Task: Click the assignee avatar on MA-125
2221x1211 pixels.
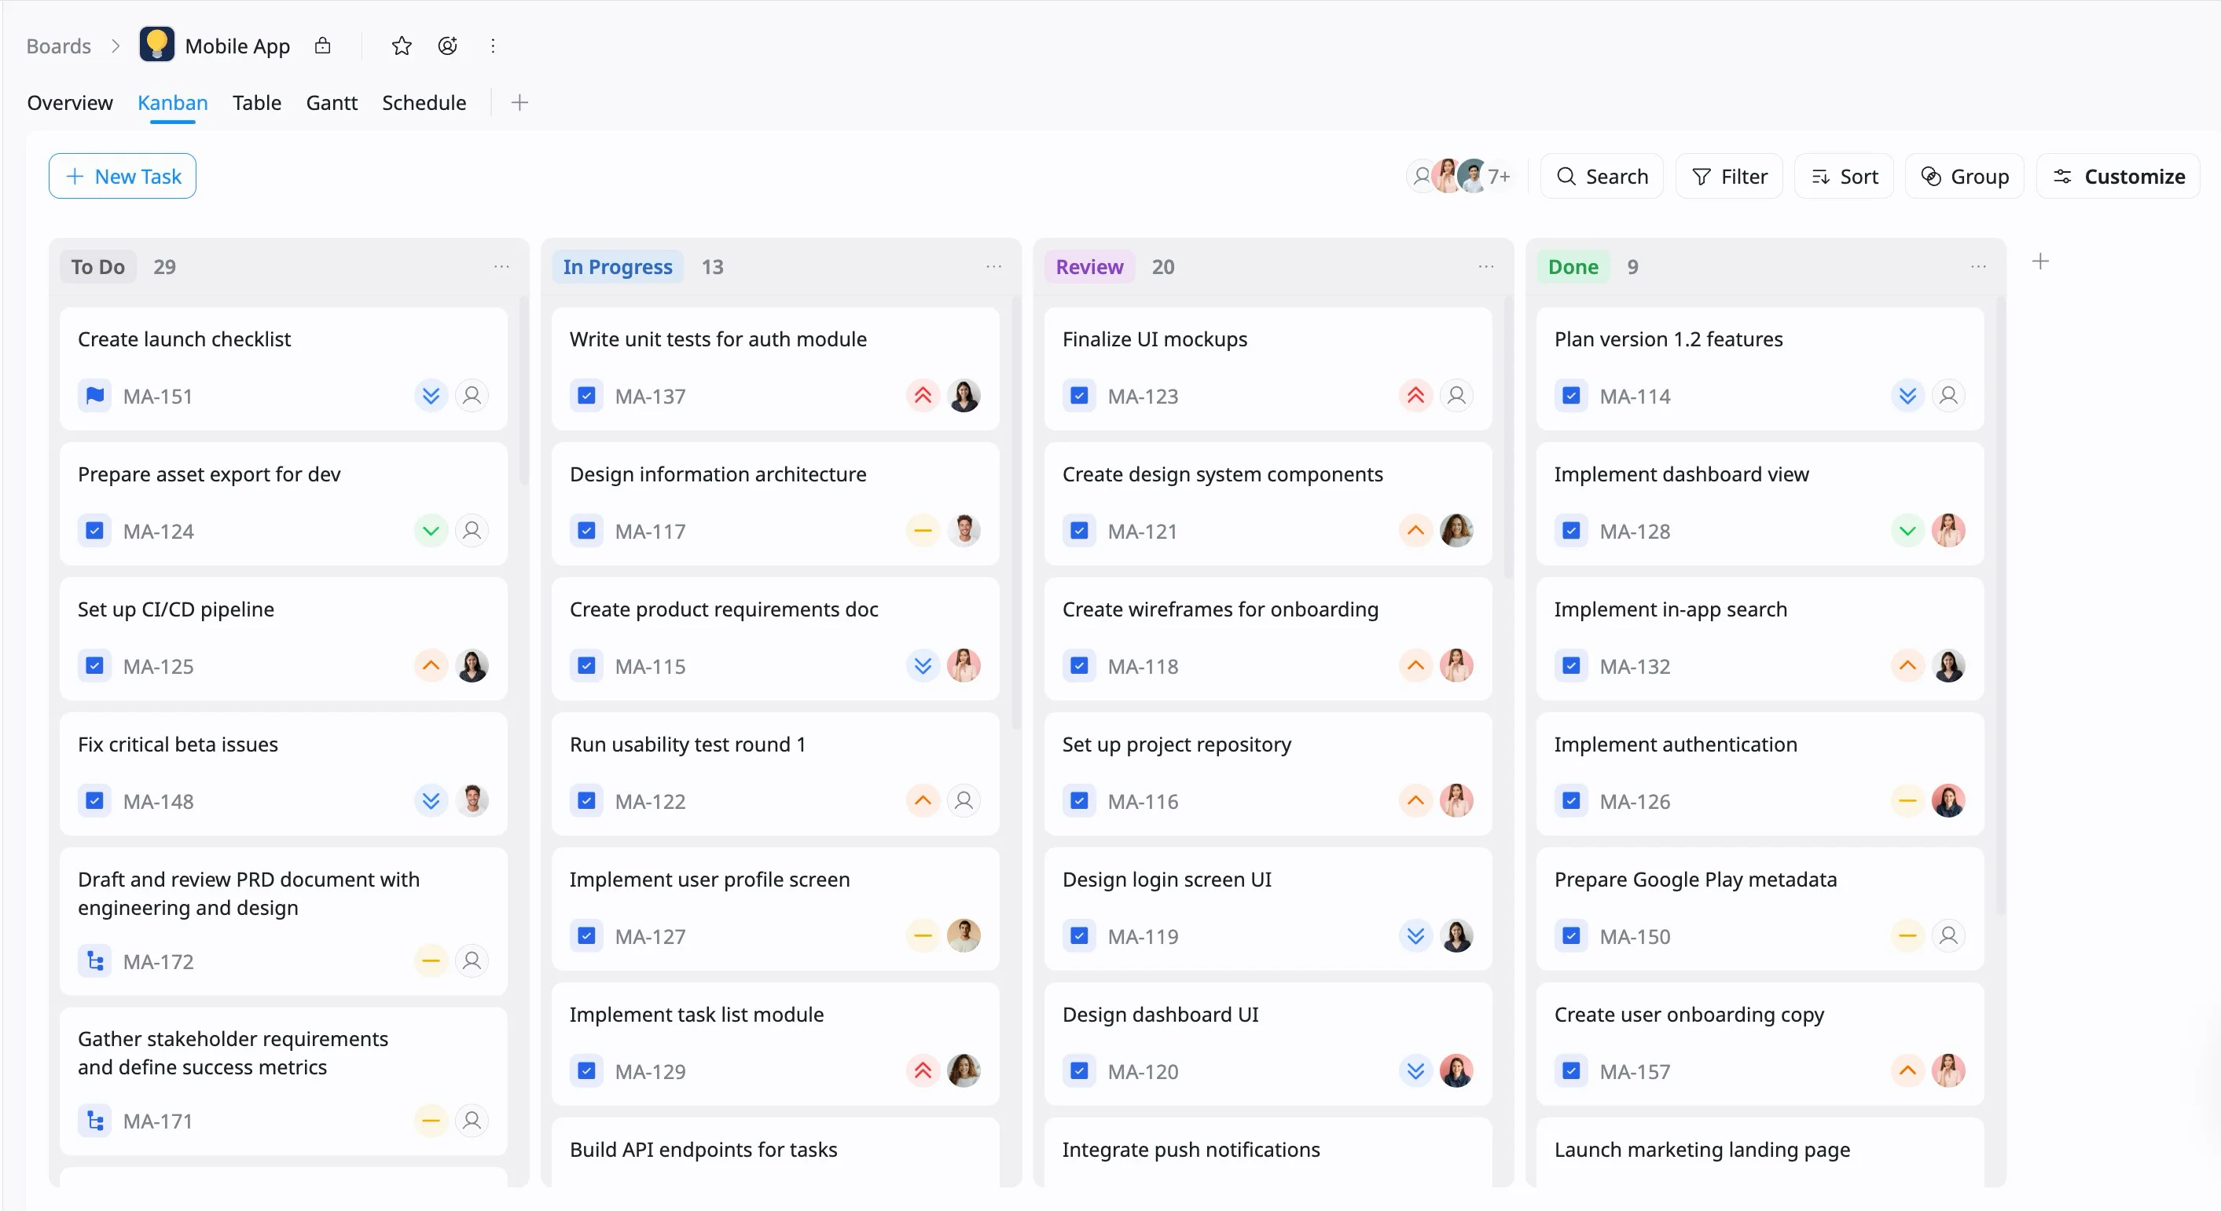Action: pos(472,666)
